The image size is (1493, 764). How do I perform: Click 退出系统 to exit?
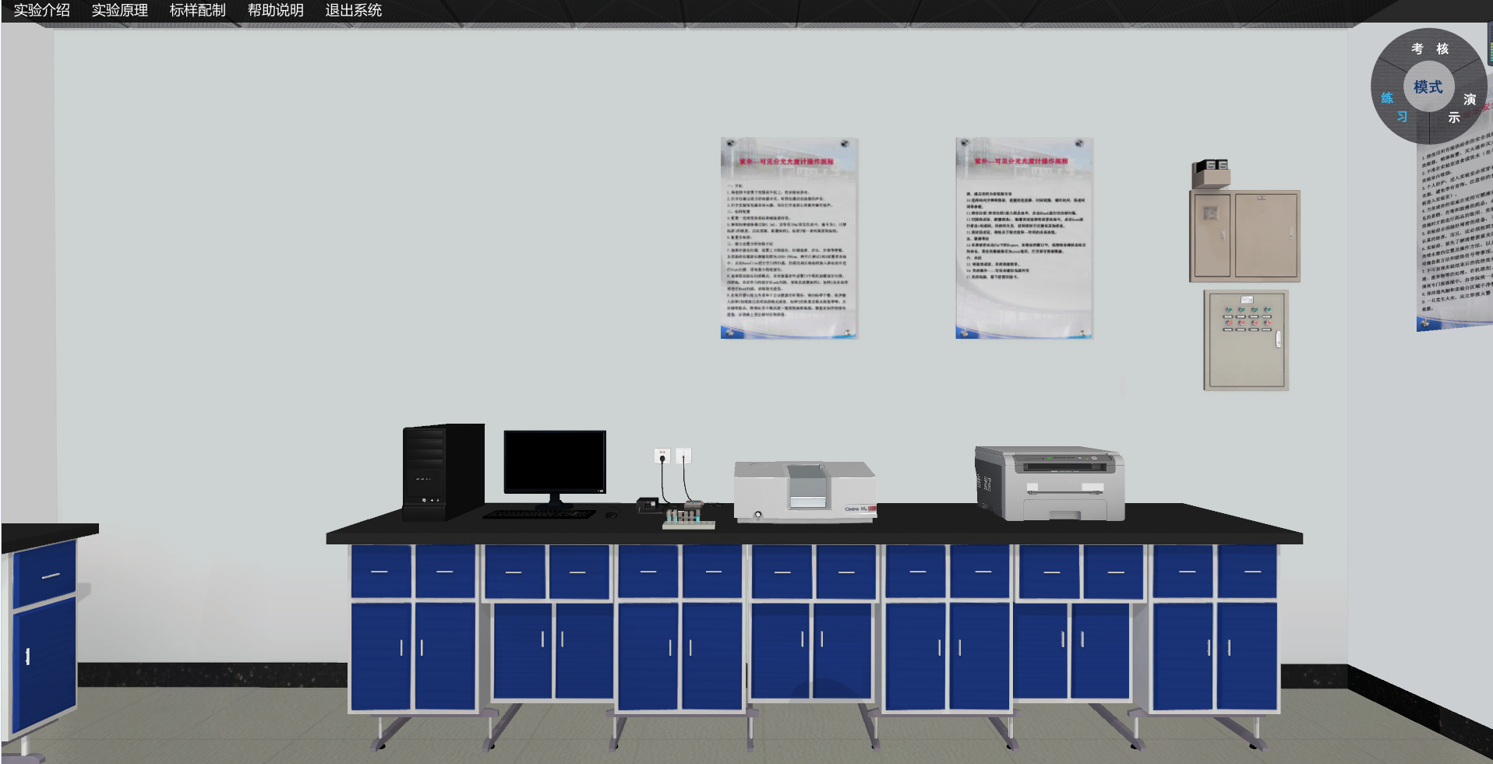[354, 10]
